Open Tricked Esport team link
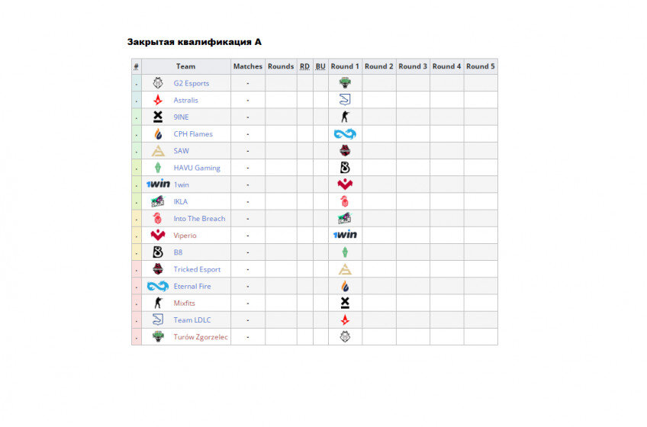 [x=197, y=269]
